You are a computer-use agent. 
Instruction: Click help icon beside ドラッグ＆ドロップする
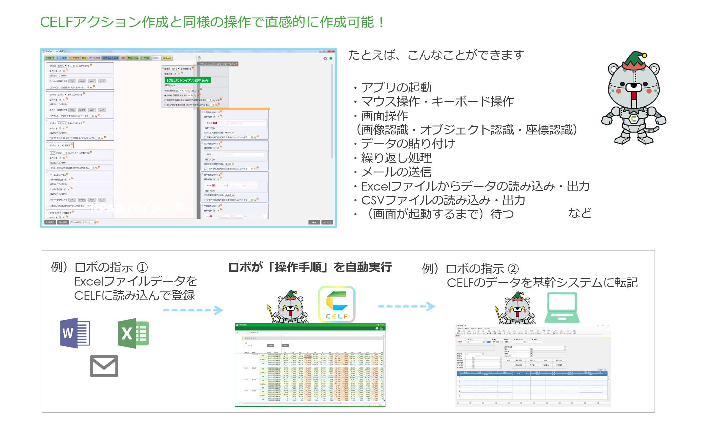click(67, 174)
